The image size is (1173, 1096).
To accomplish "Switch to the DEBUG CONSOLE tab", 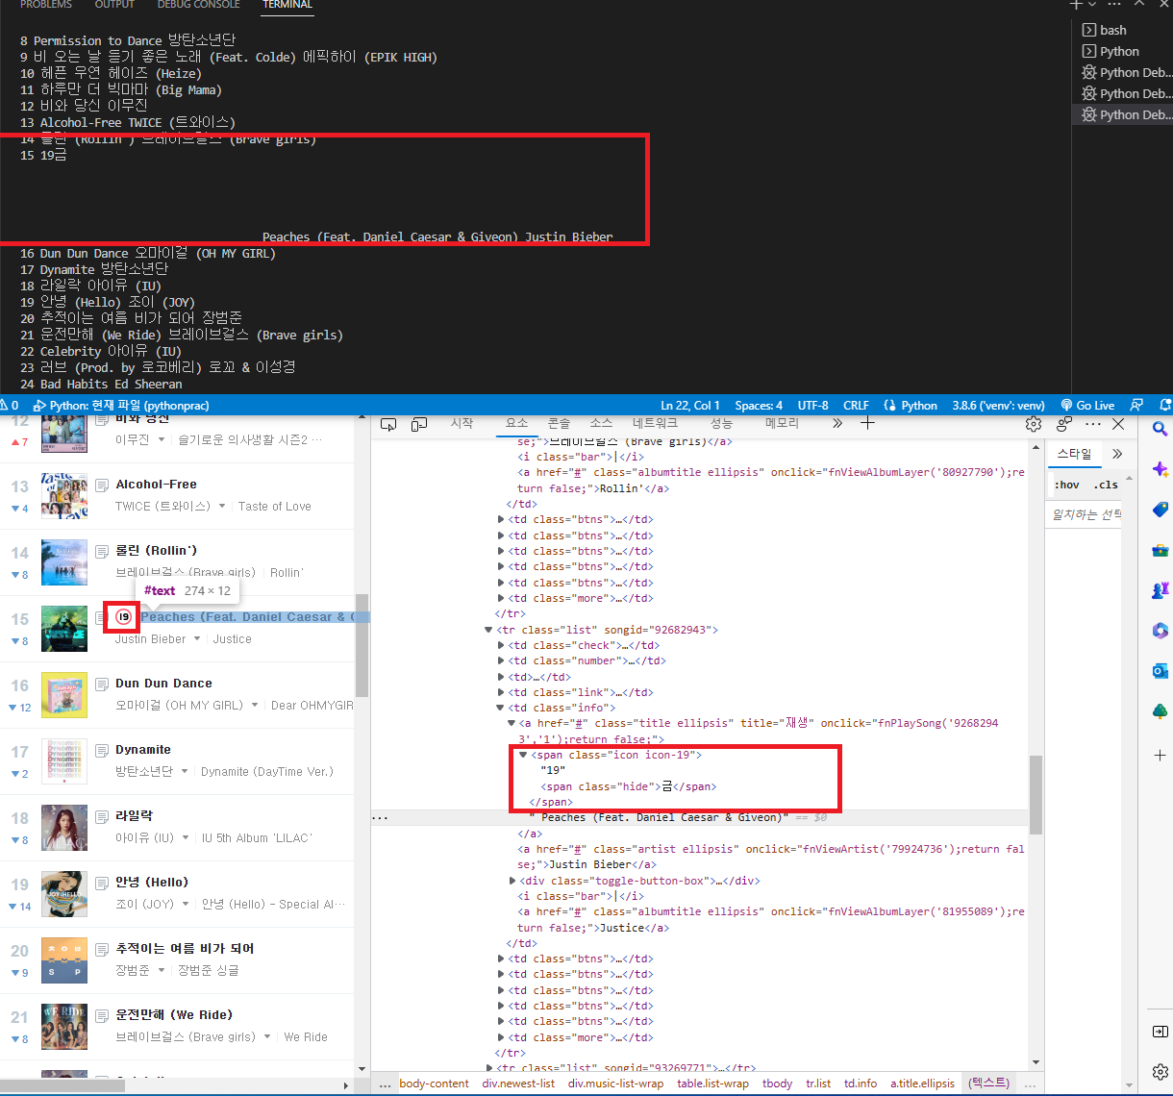I will [198, 5].
